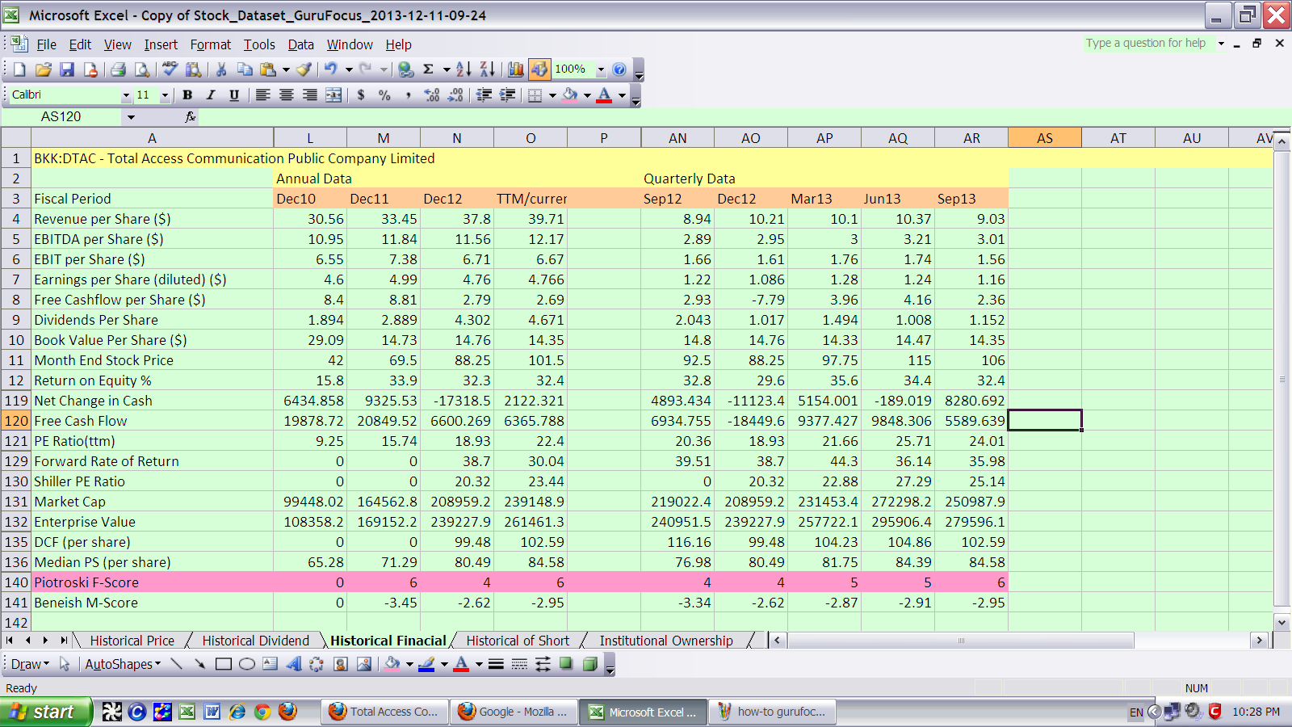This screenshot has height=727, width=1292.
Task: Run the ABC spelling check
Action: pyautogui.click(x=170, y=69)
